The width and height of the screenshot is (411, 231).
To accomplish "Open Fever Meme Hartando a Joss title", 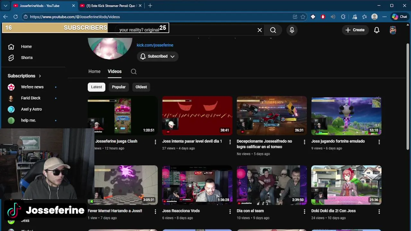I will pyautogui.click(x=115, y=211).
